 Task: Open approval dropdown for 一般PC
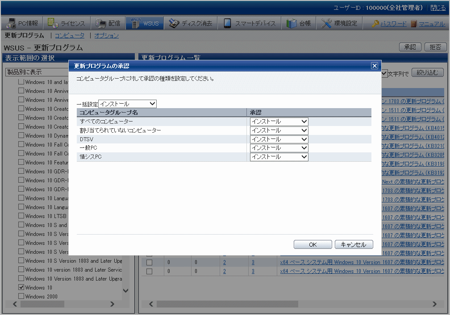279,148
